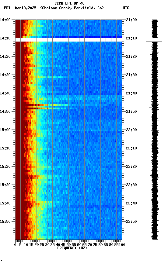Click the '14:00' PDT time label
This screenshot has height=264, width=168.
[x=5, y=20]
